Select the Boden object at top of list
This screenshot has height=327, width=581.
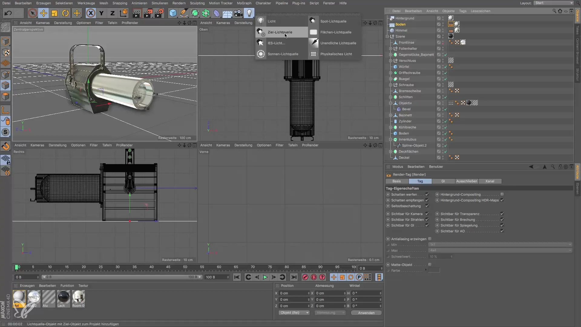tap(400, 24)
